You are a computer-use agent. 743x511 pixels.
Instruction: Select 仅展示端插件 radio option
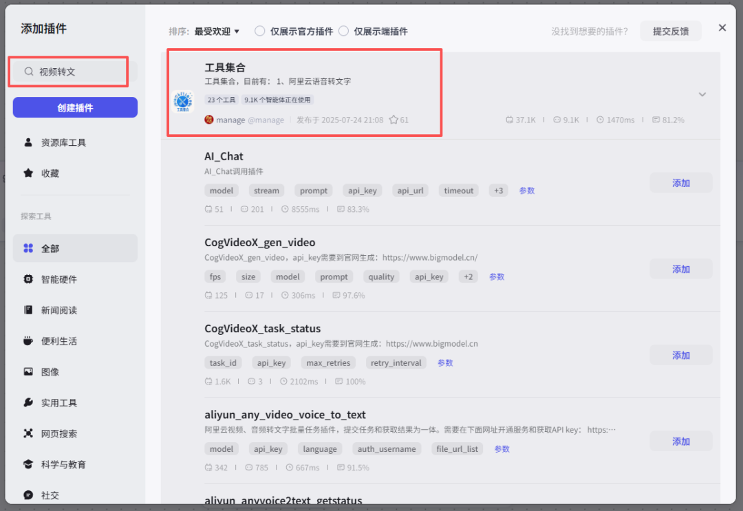pos(343,31)
